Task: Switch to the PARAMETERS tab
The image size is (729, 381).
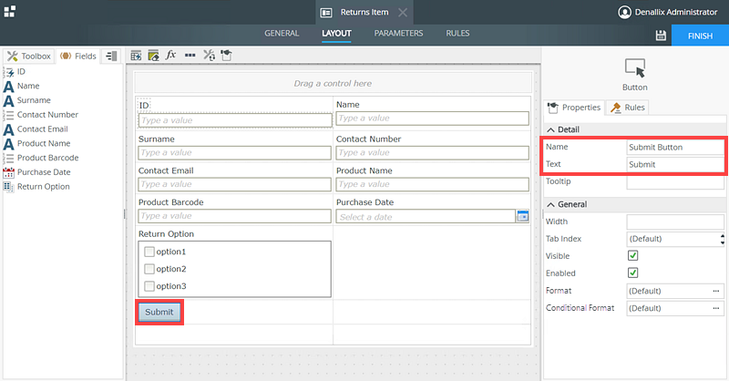Action: [398, 34]
